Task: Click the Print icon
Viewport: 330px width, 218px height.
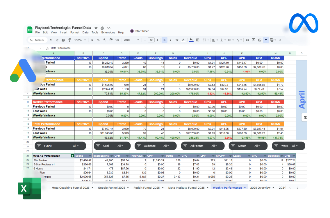Action: pos(63,40)
